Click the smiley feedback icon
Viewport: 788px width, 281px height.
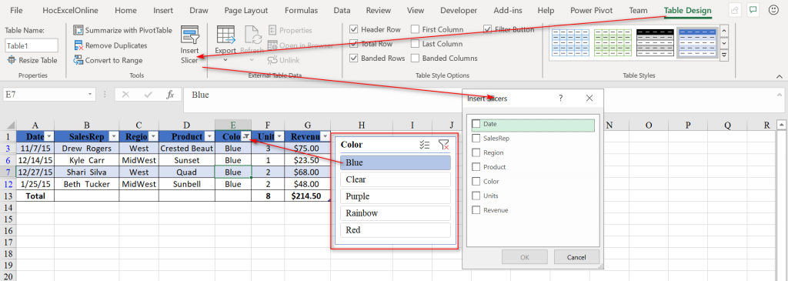point(773,9)
